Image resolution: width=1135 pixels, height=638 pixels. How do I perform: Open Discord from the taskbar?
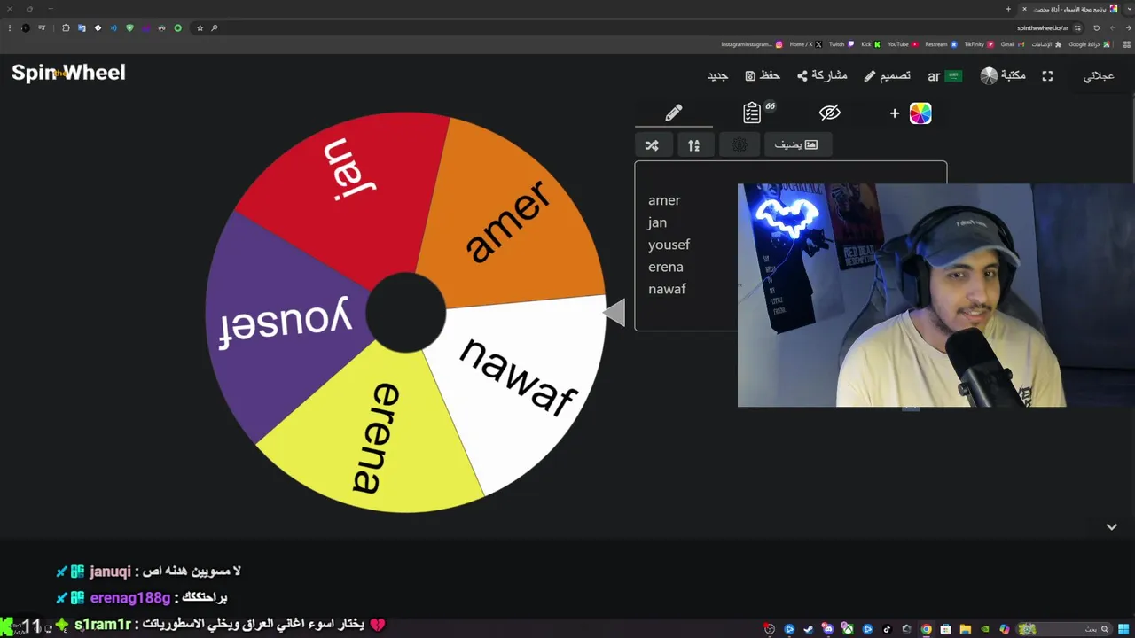[827, 629]
